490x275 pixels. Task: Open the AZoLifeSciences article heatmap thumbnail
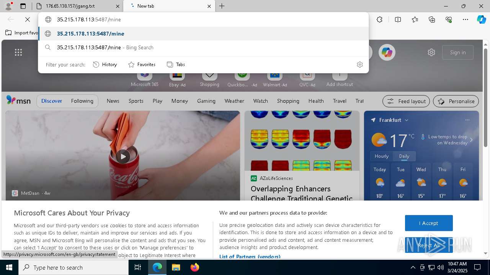(302, 141)
